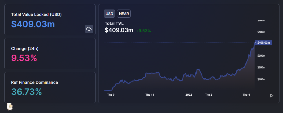The image size is (283, 113).
Task: Click the Ref Finance Dominance label
Action: point(34,82)
